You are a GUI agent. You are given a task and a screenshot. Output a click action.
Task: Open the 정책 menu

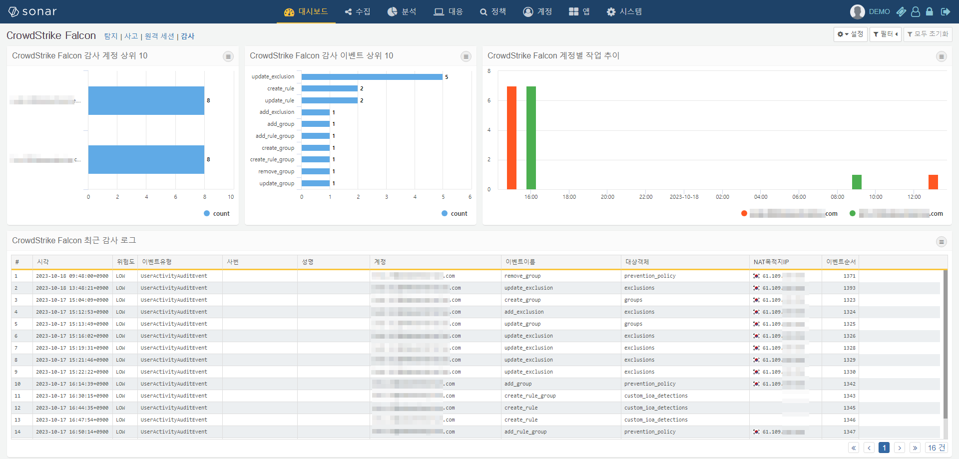(x=492, y=11)
